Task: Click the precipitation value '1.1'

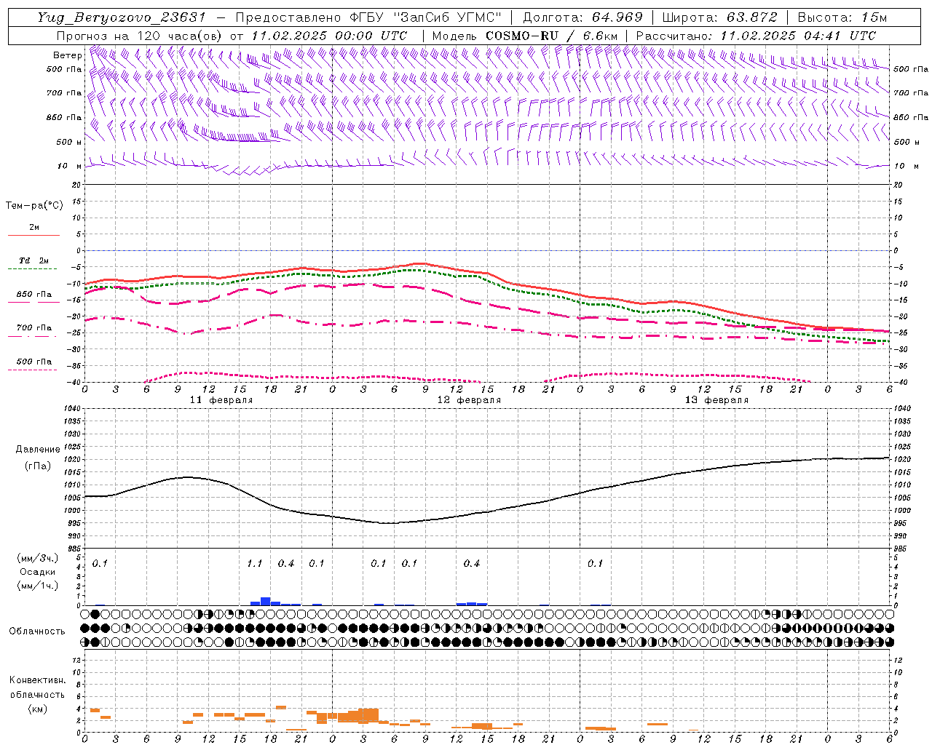Action: tap(254, 563)
